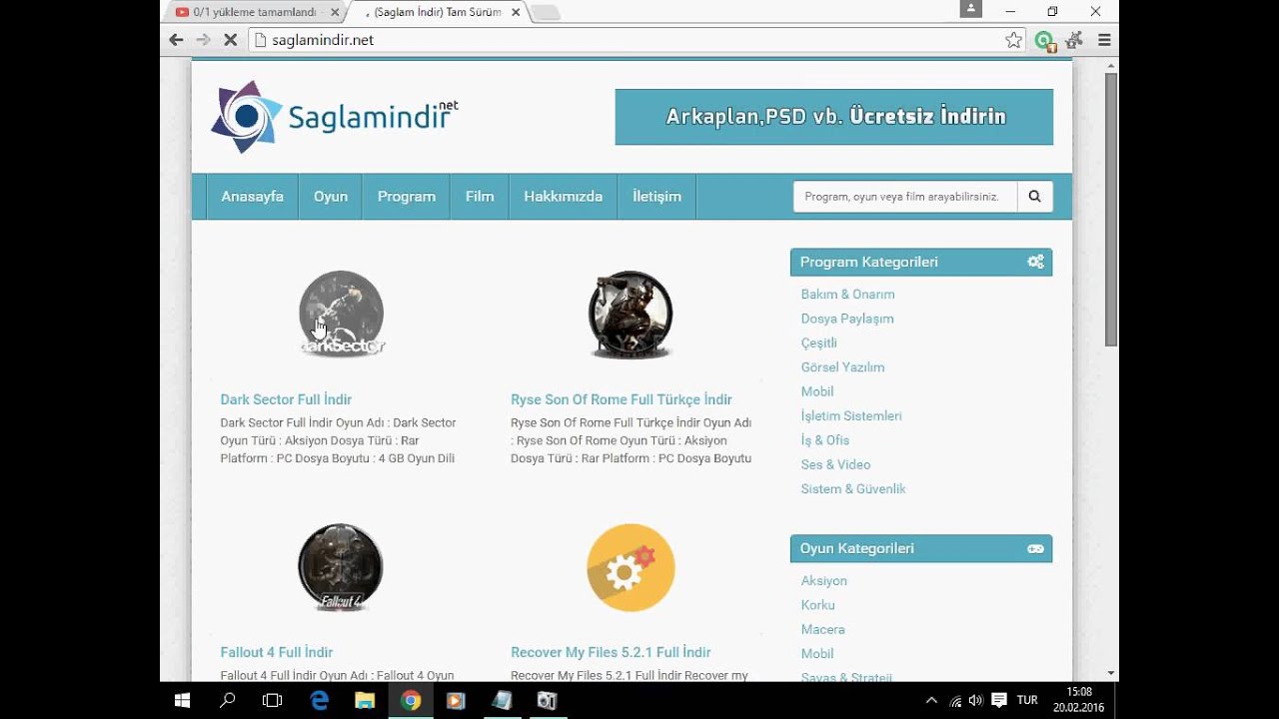Click the 'Arkaplan,PSD vb. Ücretsiz İndirin' banner
Screen dimensions: 1279x719
coord(834,117)
